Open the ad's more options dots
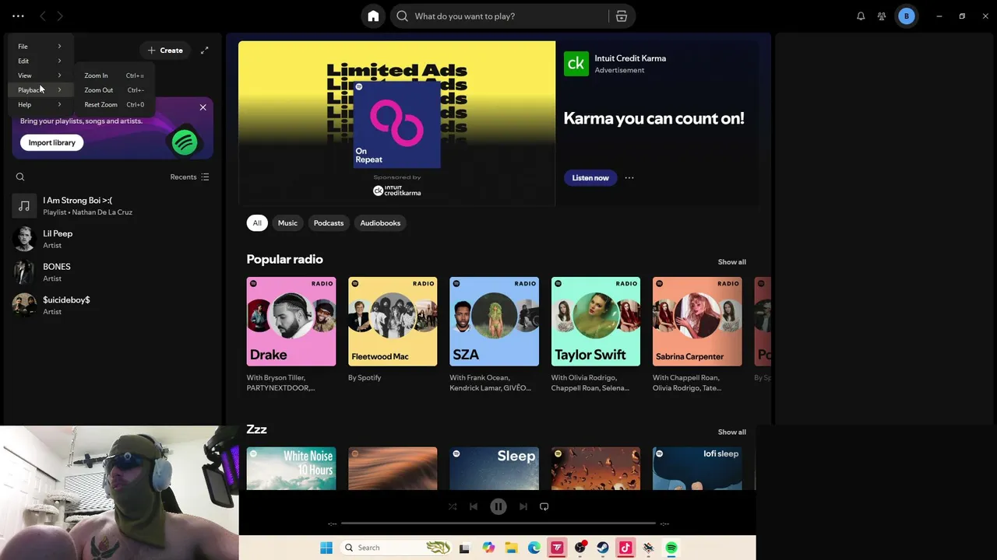 [x=629, y=177]
